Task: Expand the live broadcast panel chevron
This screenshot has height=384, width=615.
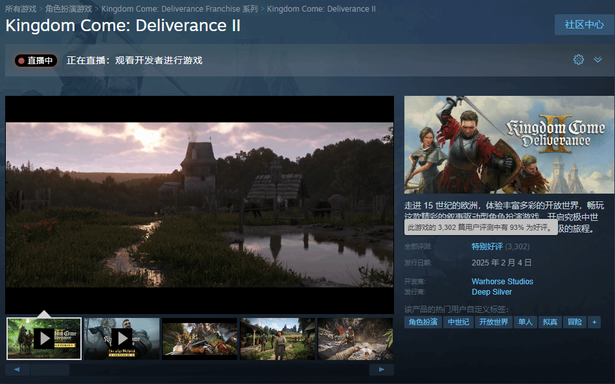Action: (598, 60)
